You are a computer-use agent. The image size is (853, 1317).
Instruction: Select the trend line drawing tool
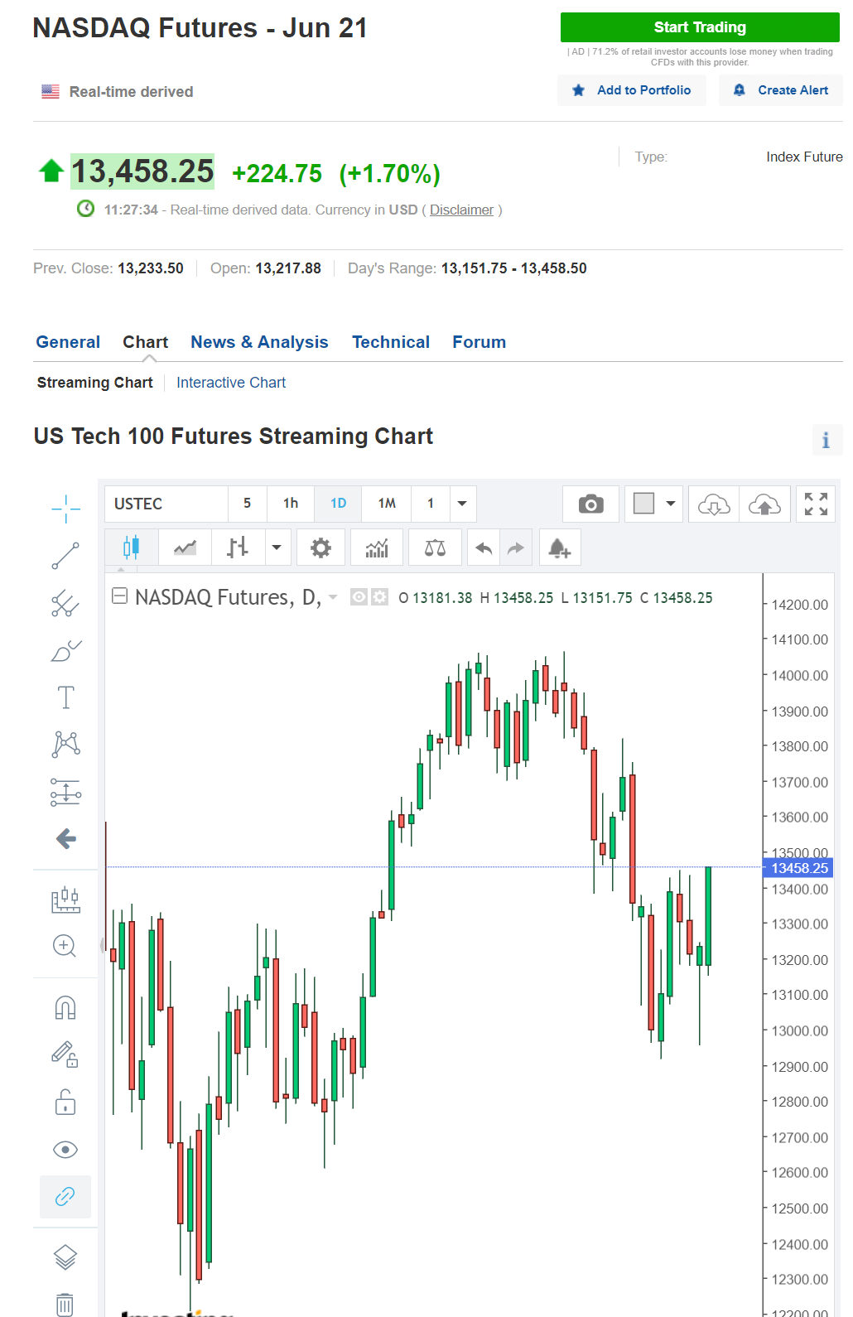point(65,556)
